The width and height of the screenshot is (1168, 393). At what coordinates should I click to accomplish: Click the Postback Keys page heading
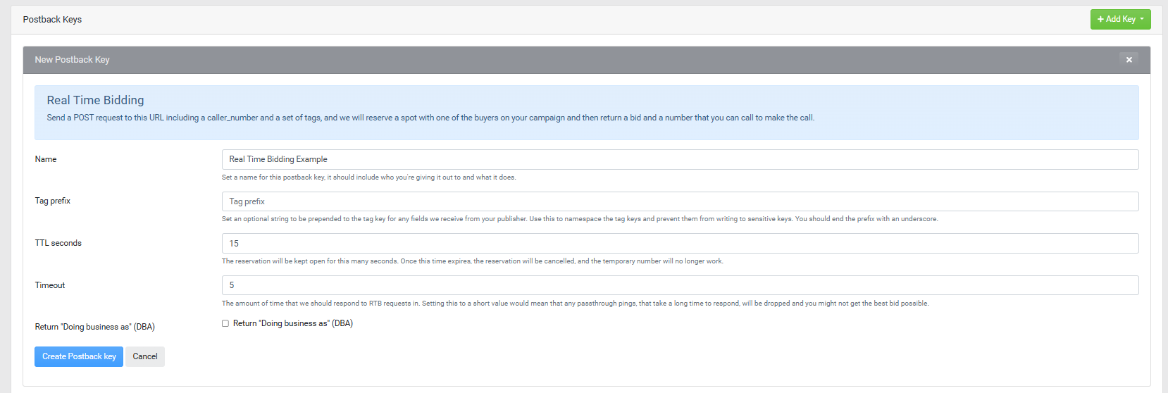click(52, 20)
